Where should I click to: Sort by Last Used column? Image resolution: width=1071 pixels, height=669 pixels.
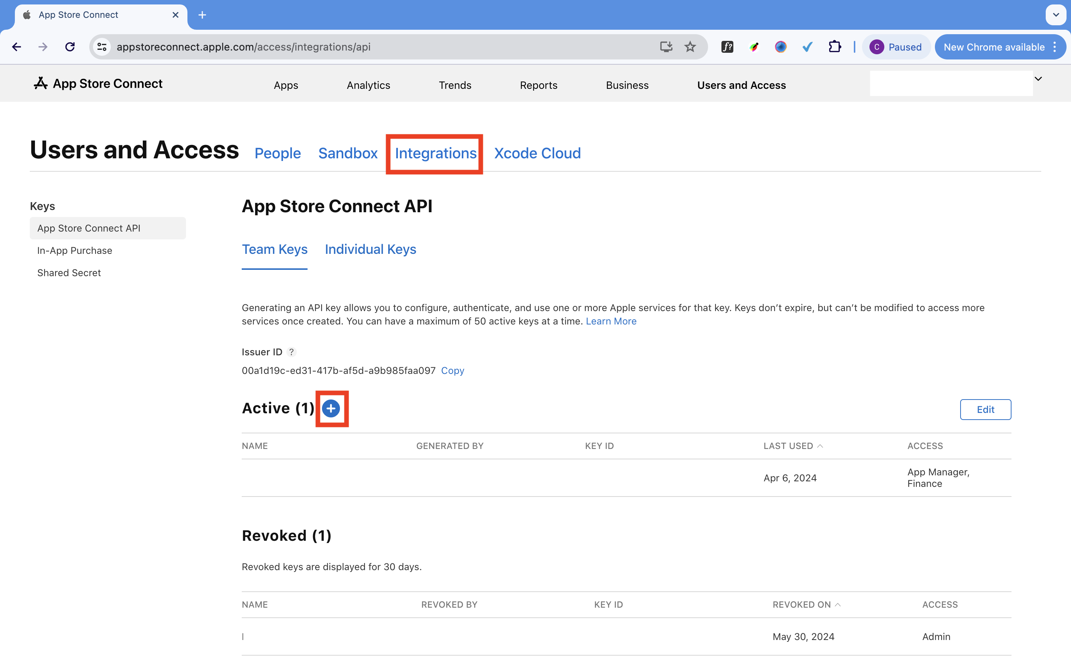coord(793,446)
